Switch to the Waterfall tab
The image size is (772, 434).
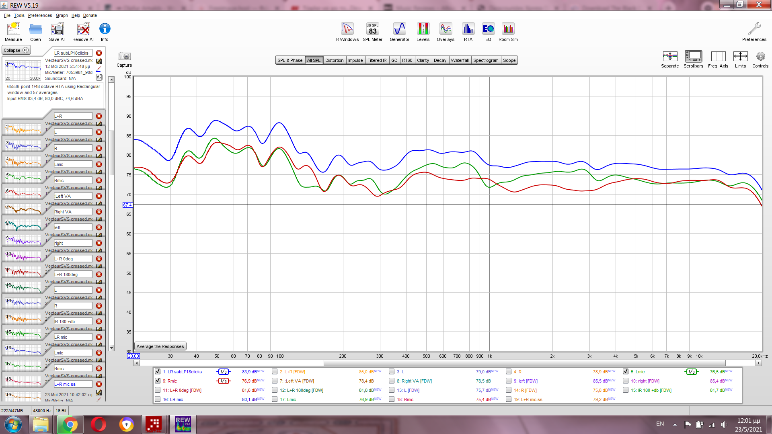coord(460,60)
